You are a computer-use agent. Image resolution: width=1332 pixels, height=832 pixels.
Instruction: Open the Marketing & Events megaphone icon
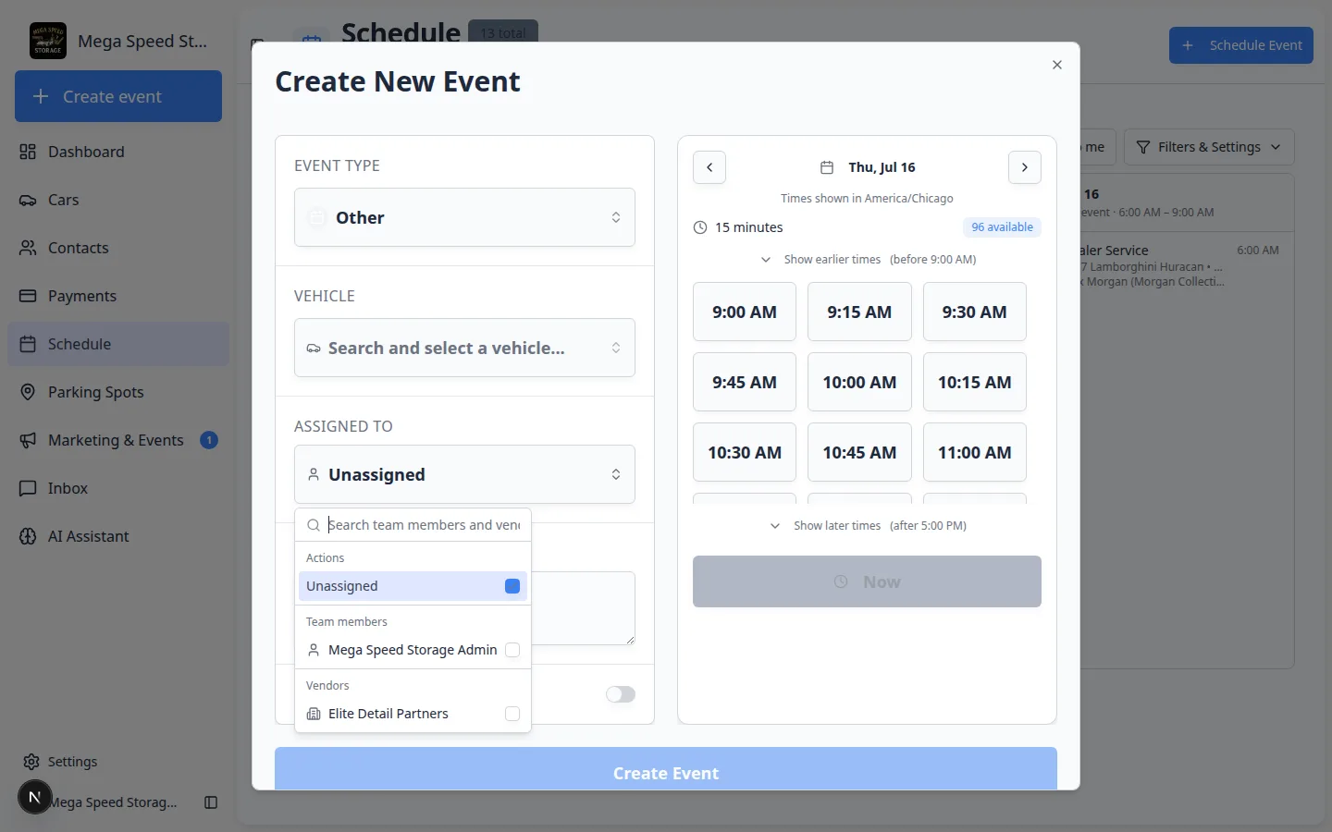pyautogui.click(x=29, y=440)
